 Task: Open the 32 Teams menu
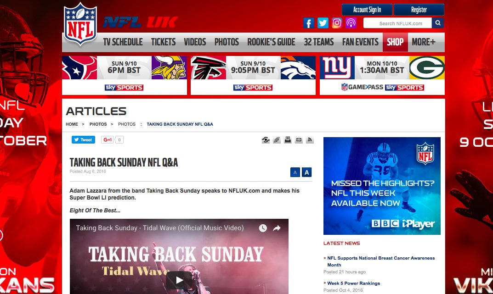click(x=319, y=42)
